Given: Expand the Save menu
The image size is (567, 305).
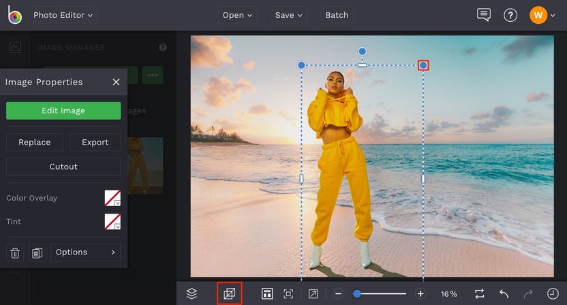Looking at the screenshot, I should pyautogui.click(x=288, y=15).
